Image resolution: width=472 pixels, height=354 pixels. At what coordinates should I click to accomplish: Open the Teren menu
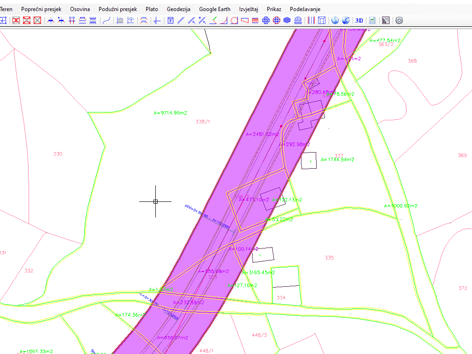tap(6, 9)
